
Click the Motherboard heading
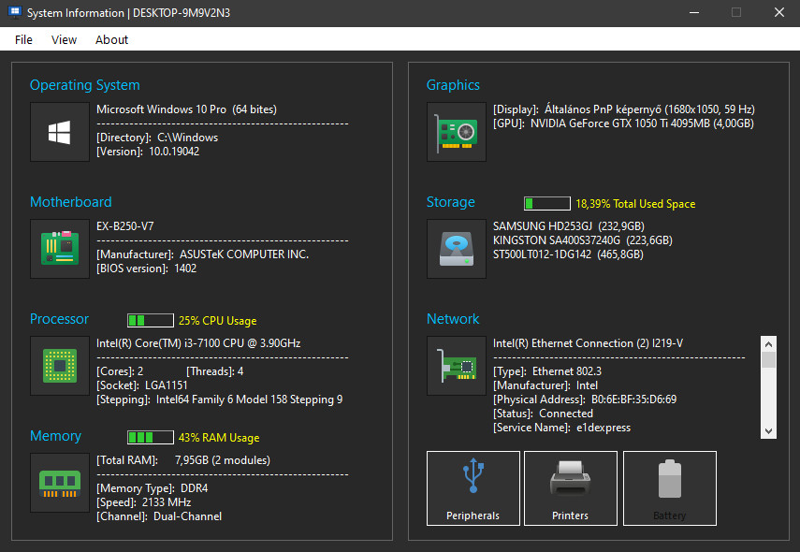click(71, 202)
